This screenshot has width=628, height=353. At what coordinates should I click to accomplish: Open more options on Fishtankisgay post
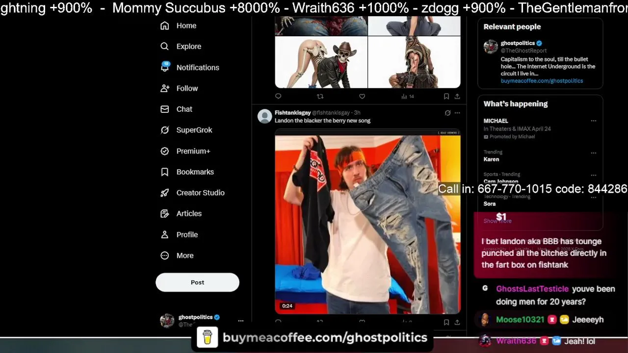[x=457, y=113]
